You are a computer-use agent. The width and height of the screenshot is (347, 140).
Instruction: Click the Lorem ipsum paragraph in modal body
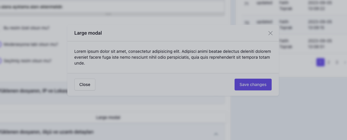click(172, 57)
